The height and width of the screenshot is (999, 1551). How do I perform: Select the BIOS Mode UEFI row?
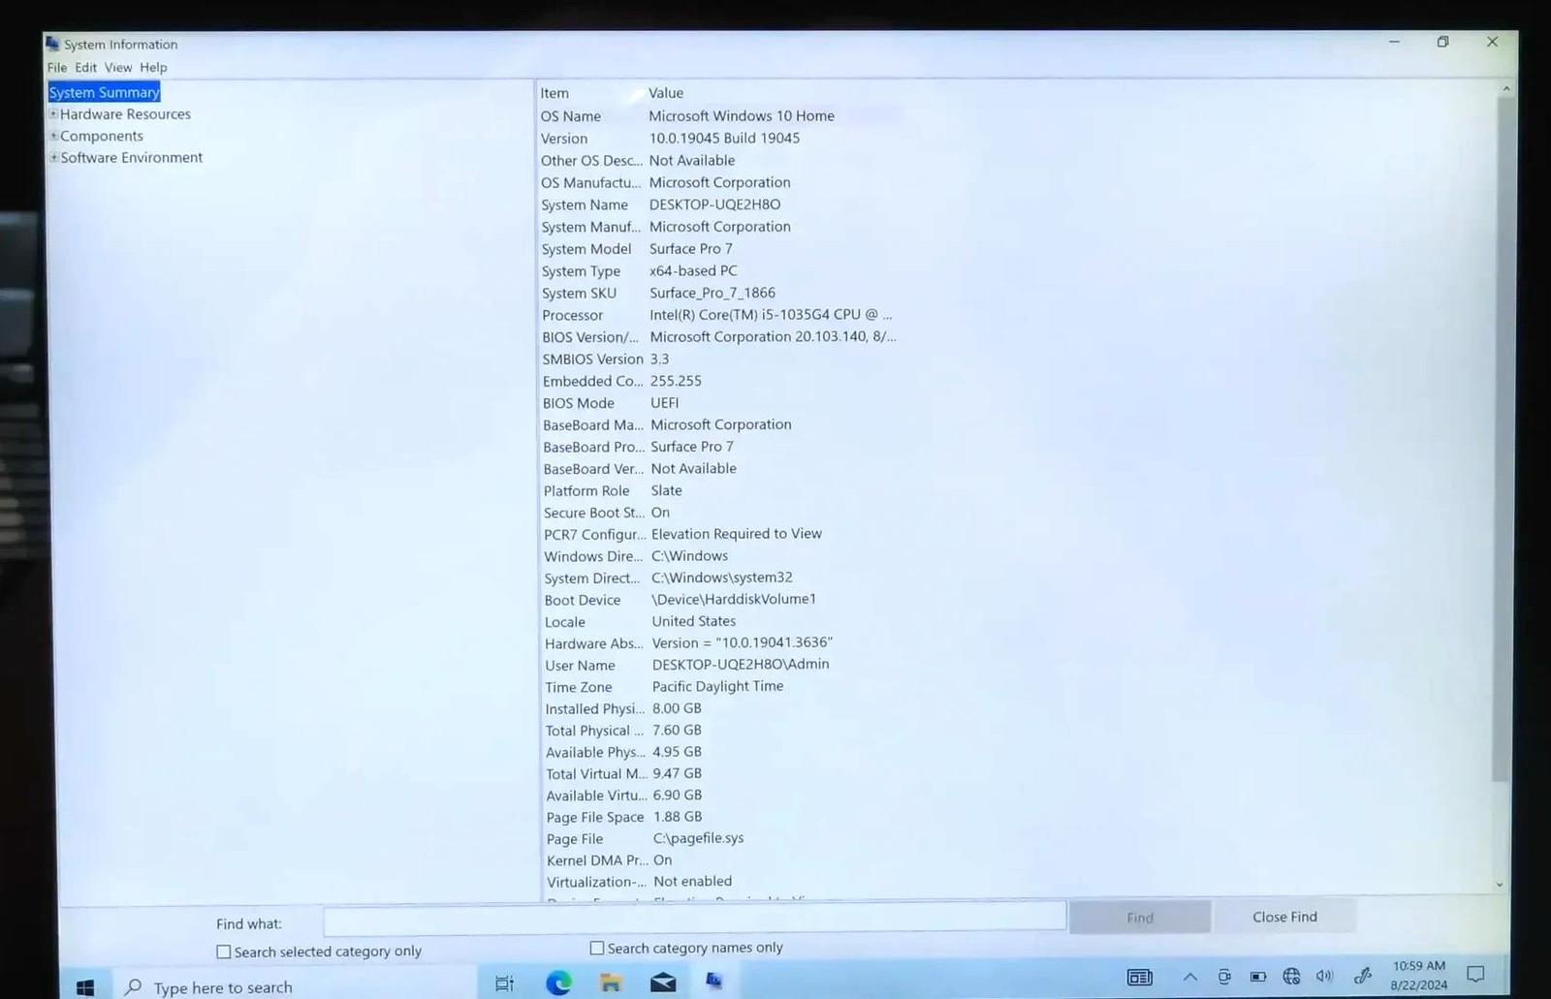(x=611, y=403)
